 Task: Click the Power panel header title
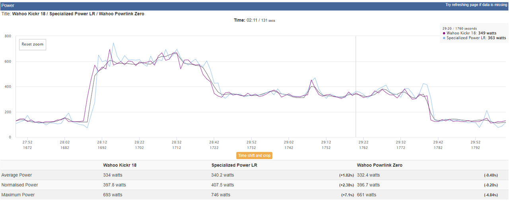8,6
